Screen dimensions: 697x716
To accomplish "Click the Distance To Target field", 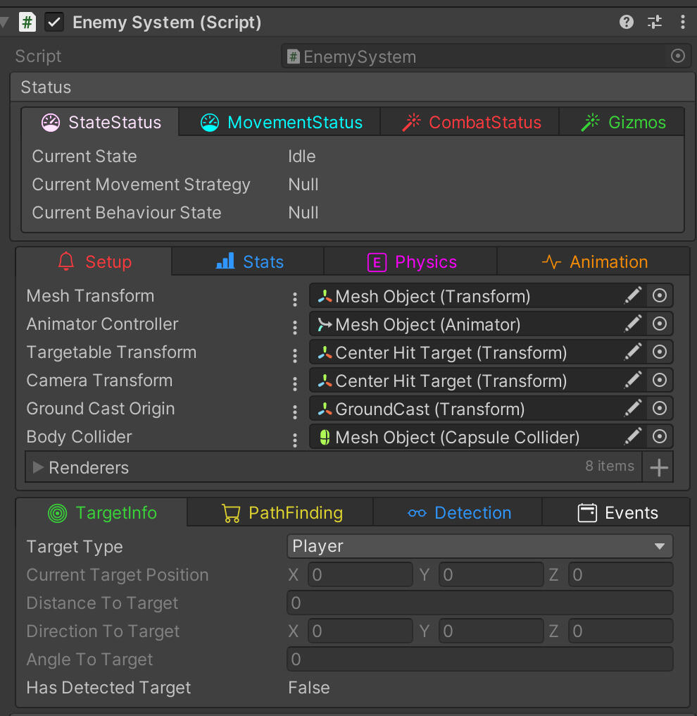I will 479,603.
